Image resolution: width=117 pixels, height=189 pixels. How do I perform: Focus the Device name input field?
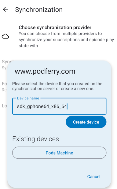tap(59, 106)
